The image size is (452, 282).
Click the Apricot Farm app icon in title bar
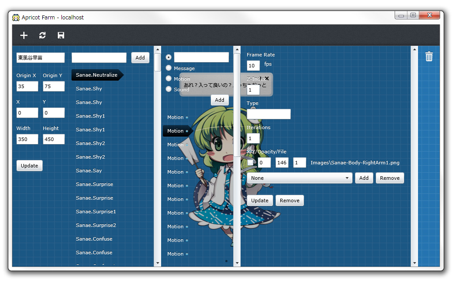[16, 18]
